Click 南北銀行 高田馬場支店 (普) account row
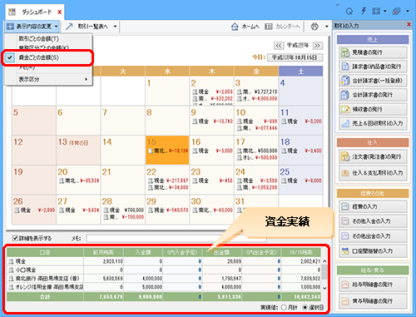The image size is (416, 317). [164, 278]
